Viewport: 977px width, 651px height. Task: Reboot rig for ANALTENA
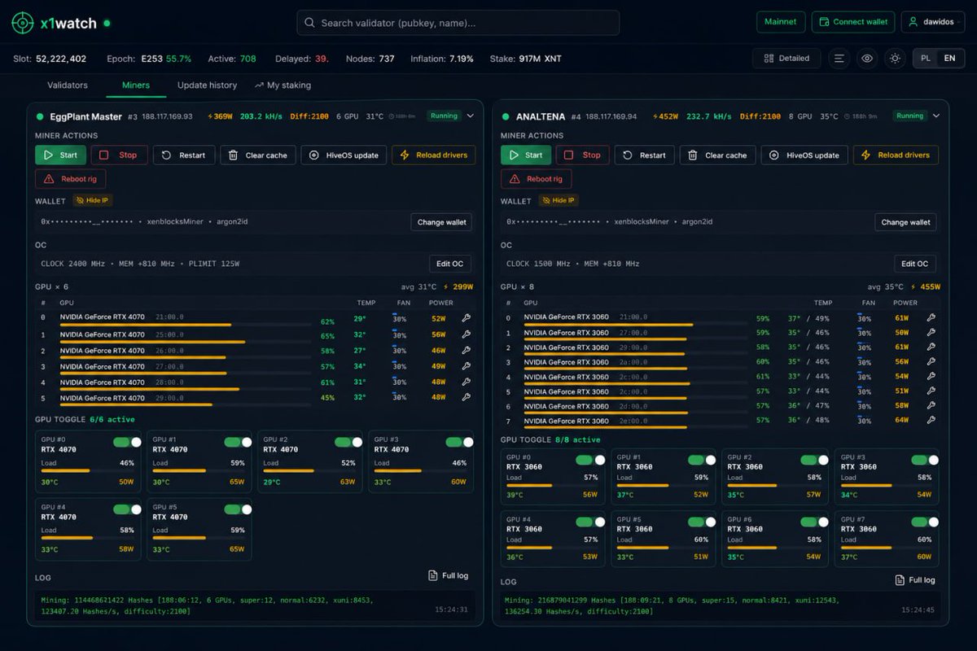point(536,179)
